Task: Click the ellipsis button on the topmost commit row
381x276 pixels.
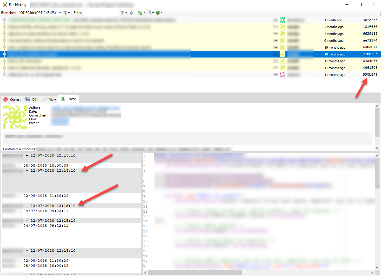Action: coord(275,20)
